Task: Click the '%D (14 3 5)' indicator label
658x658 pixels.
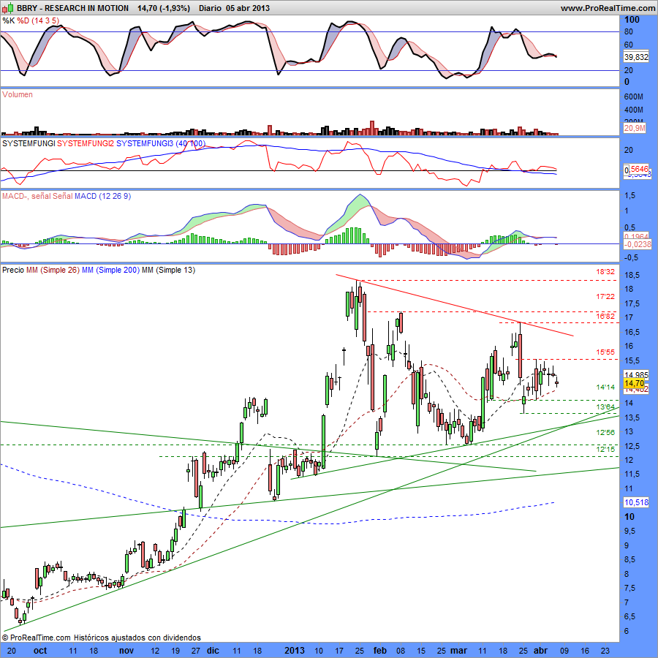Action: point(38,20)
